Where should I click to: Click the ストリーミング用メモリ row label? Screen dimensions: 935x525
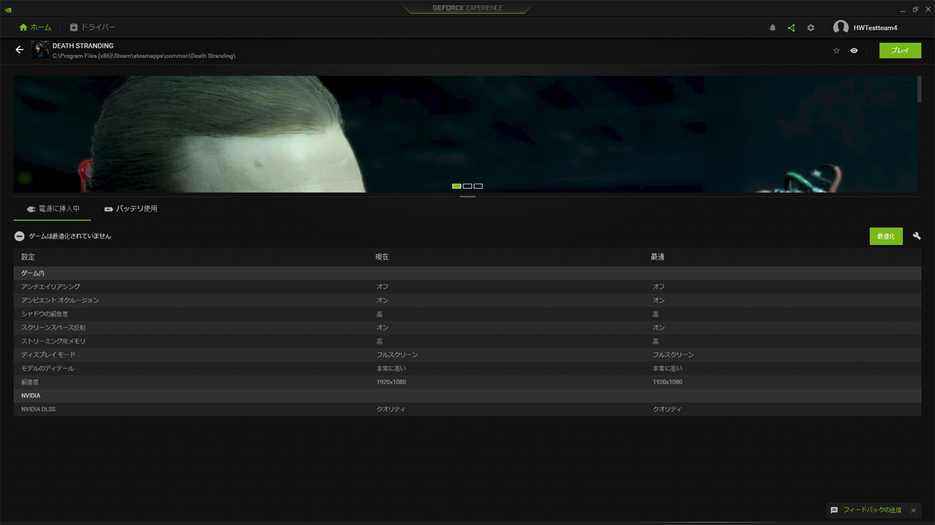coord(53,341)
